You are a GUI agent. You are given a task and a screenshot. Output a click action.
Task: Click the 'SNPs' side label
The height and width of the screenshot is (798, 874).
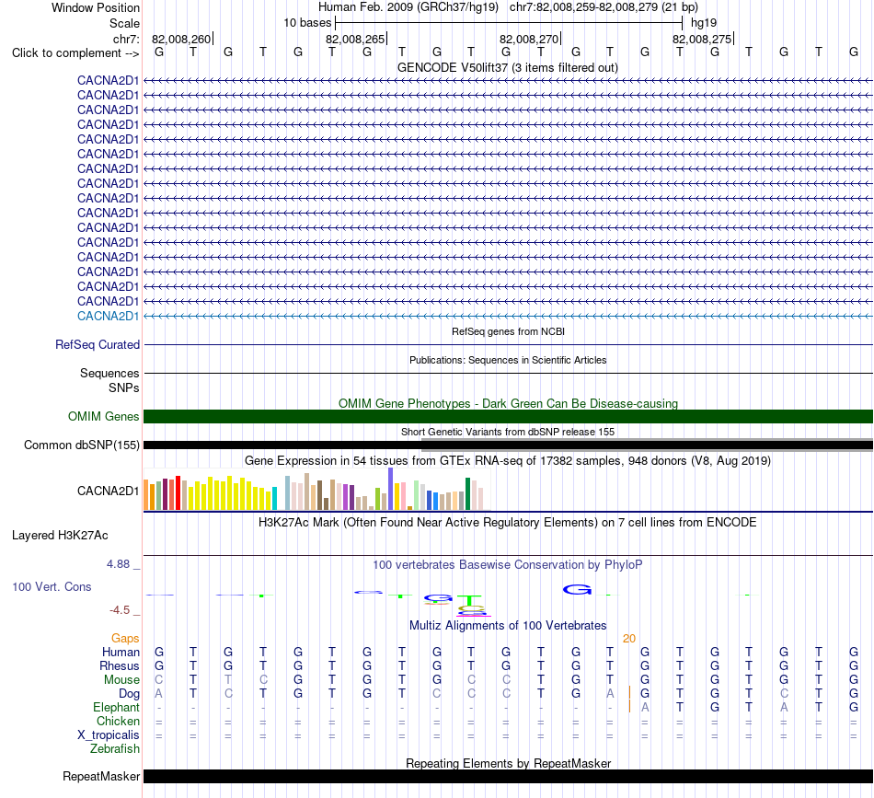coord(124,387)
